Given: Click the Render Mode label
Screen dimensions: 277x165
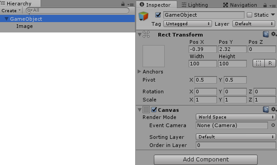Looking at the screenshot, I should coord(159,117).
